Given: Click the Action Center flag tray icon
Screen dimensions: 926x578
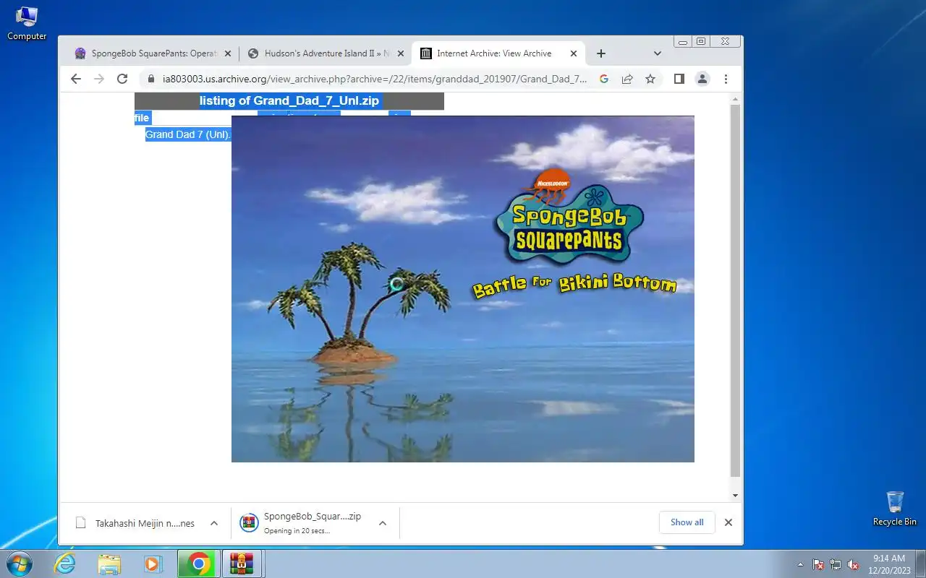Looking at the screenshot, I should click(x=818, y=564).
